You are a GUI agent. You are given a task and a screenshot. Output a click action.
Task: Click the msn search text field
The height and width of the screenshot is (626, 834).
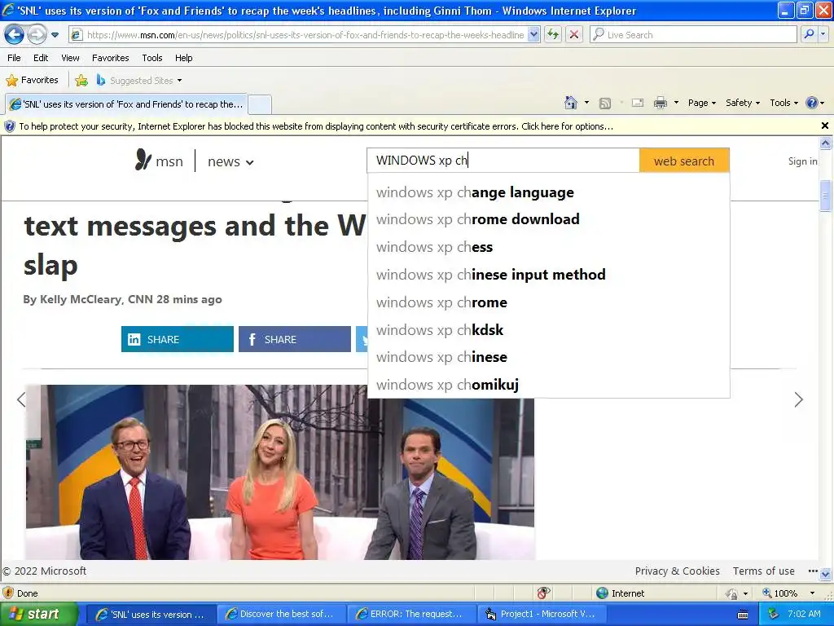(503, 161)
